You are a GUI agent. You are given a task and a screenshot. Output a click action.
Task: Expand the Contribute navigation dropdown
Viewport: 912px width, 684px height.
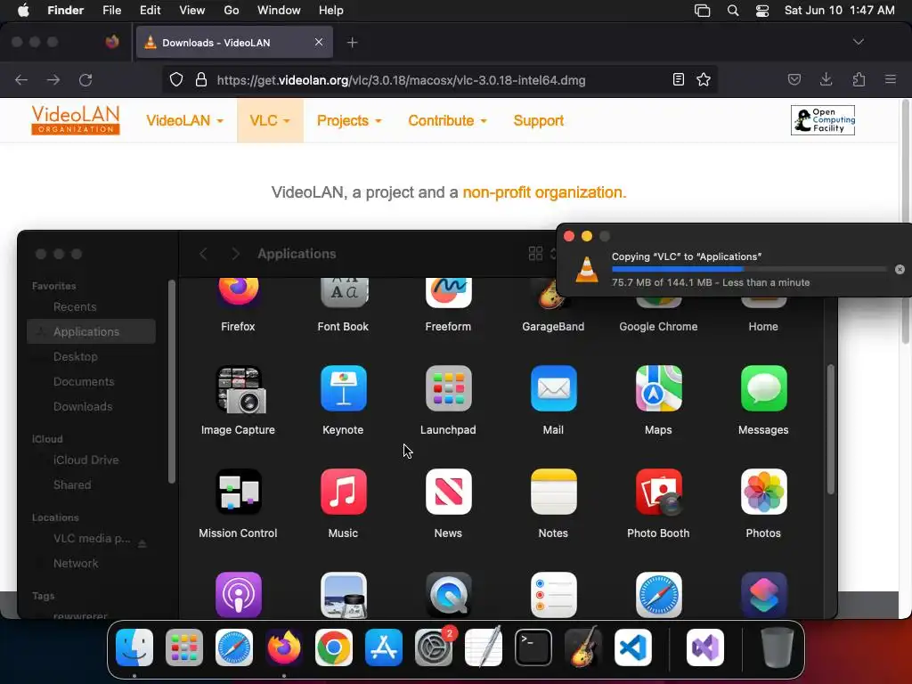click(447, 120)
